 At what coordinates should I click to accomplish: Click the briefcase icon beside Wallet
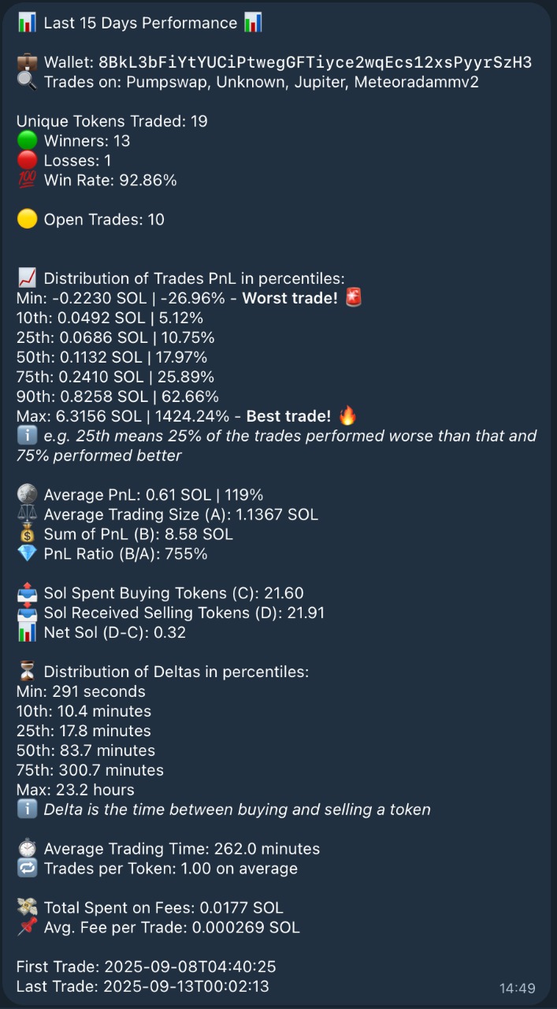pos(27,62)
